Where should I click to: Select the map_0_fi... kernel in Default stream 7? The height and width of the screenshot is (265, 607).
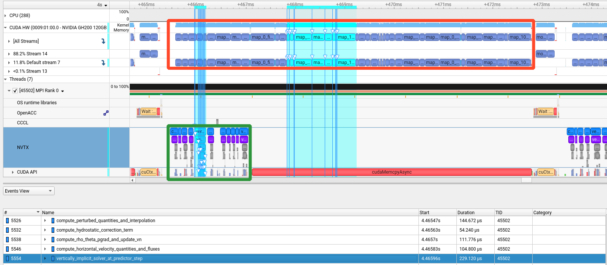pyautogui.click(x=262, y=63)
